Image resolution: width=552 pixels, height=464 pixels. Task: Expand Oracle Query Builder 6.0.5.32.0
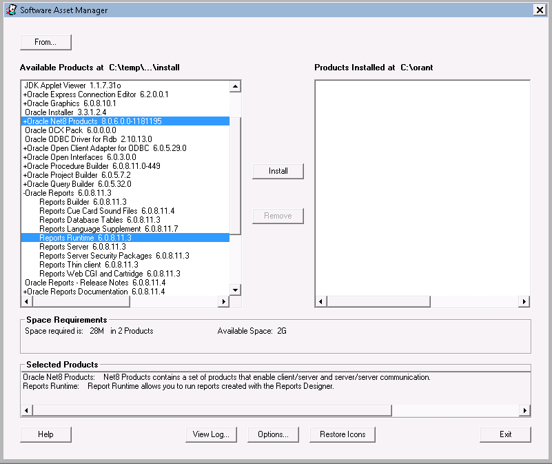25,184
